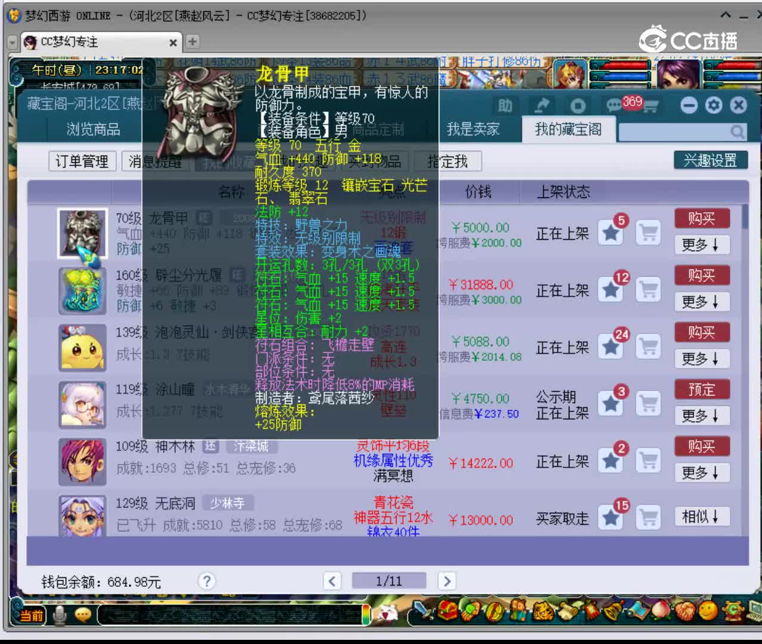
Task: Go to previous page arrow
Action: pos(332,581)
